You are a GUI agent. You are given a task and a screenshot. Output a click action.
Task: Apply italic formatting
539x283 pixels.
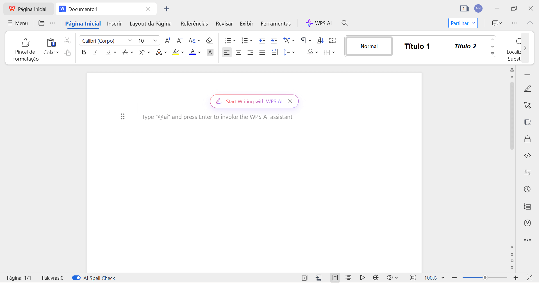tap(95, 52)
